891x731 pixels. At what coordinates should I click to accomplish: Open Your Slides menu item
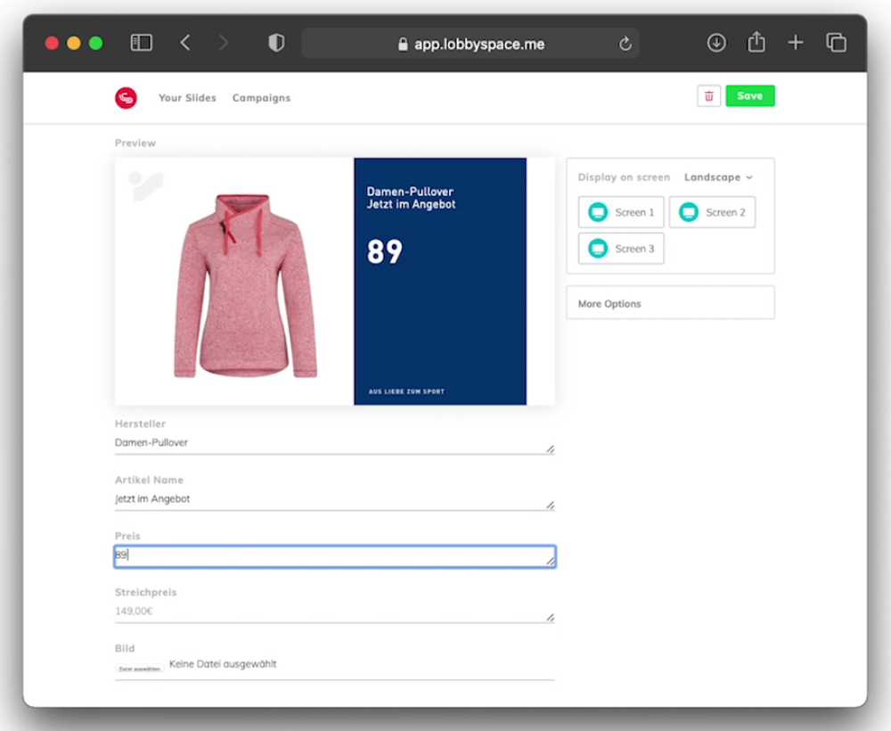pos(187,98)
